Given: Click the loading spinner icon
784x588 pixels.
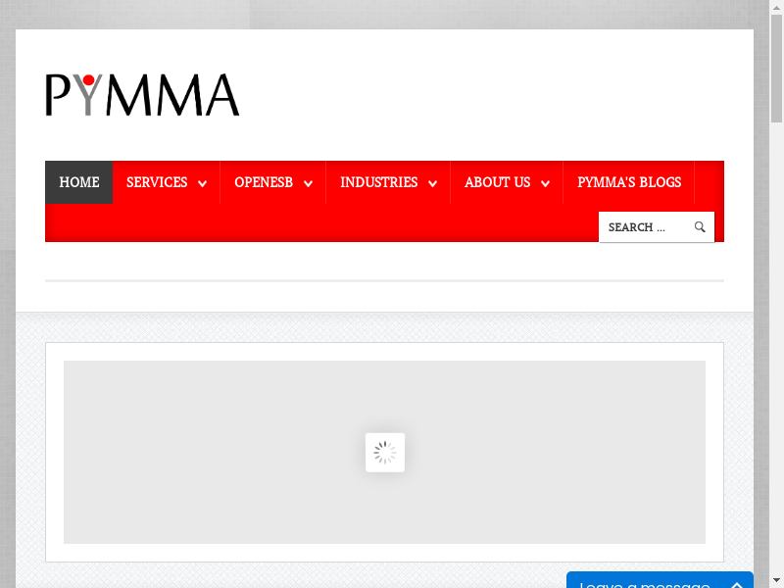Looking at the screenshot, I should [385, 453].
